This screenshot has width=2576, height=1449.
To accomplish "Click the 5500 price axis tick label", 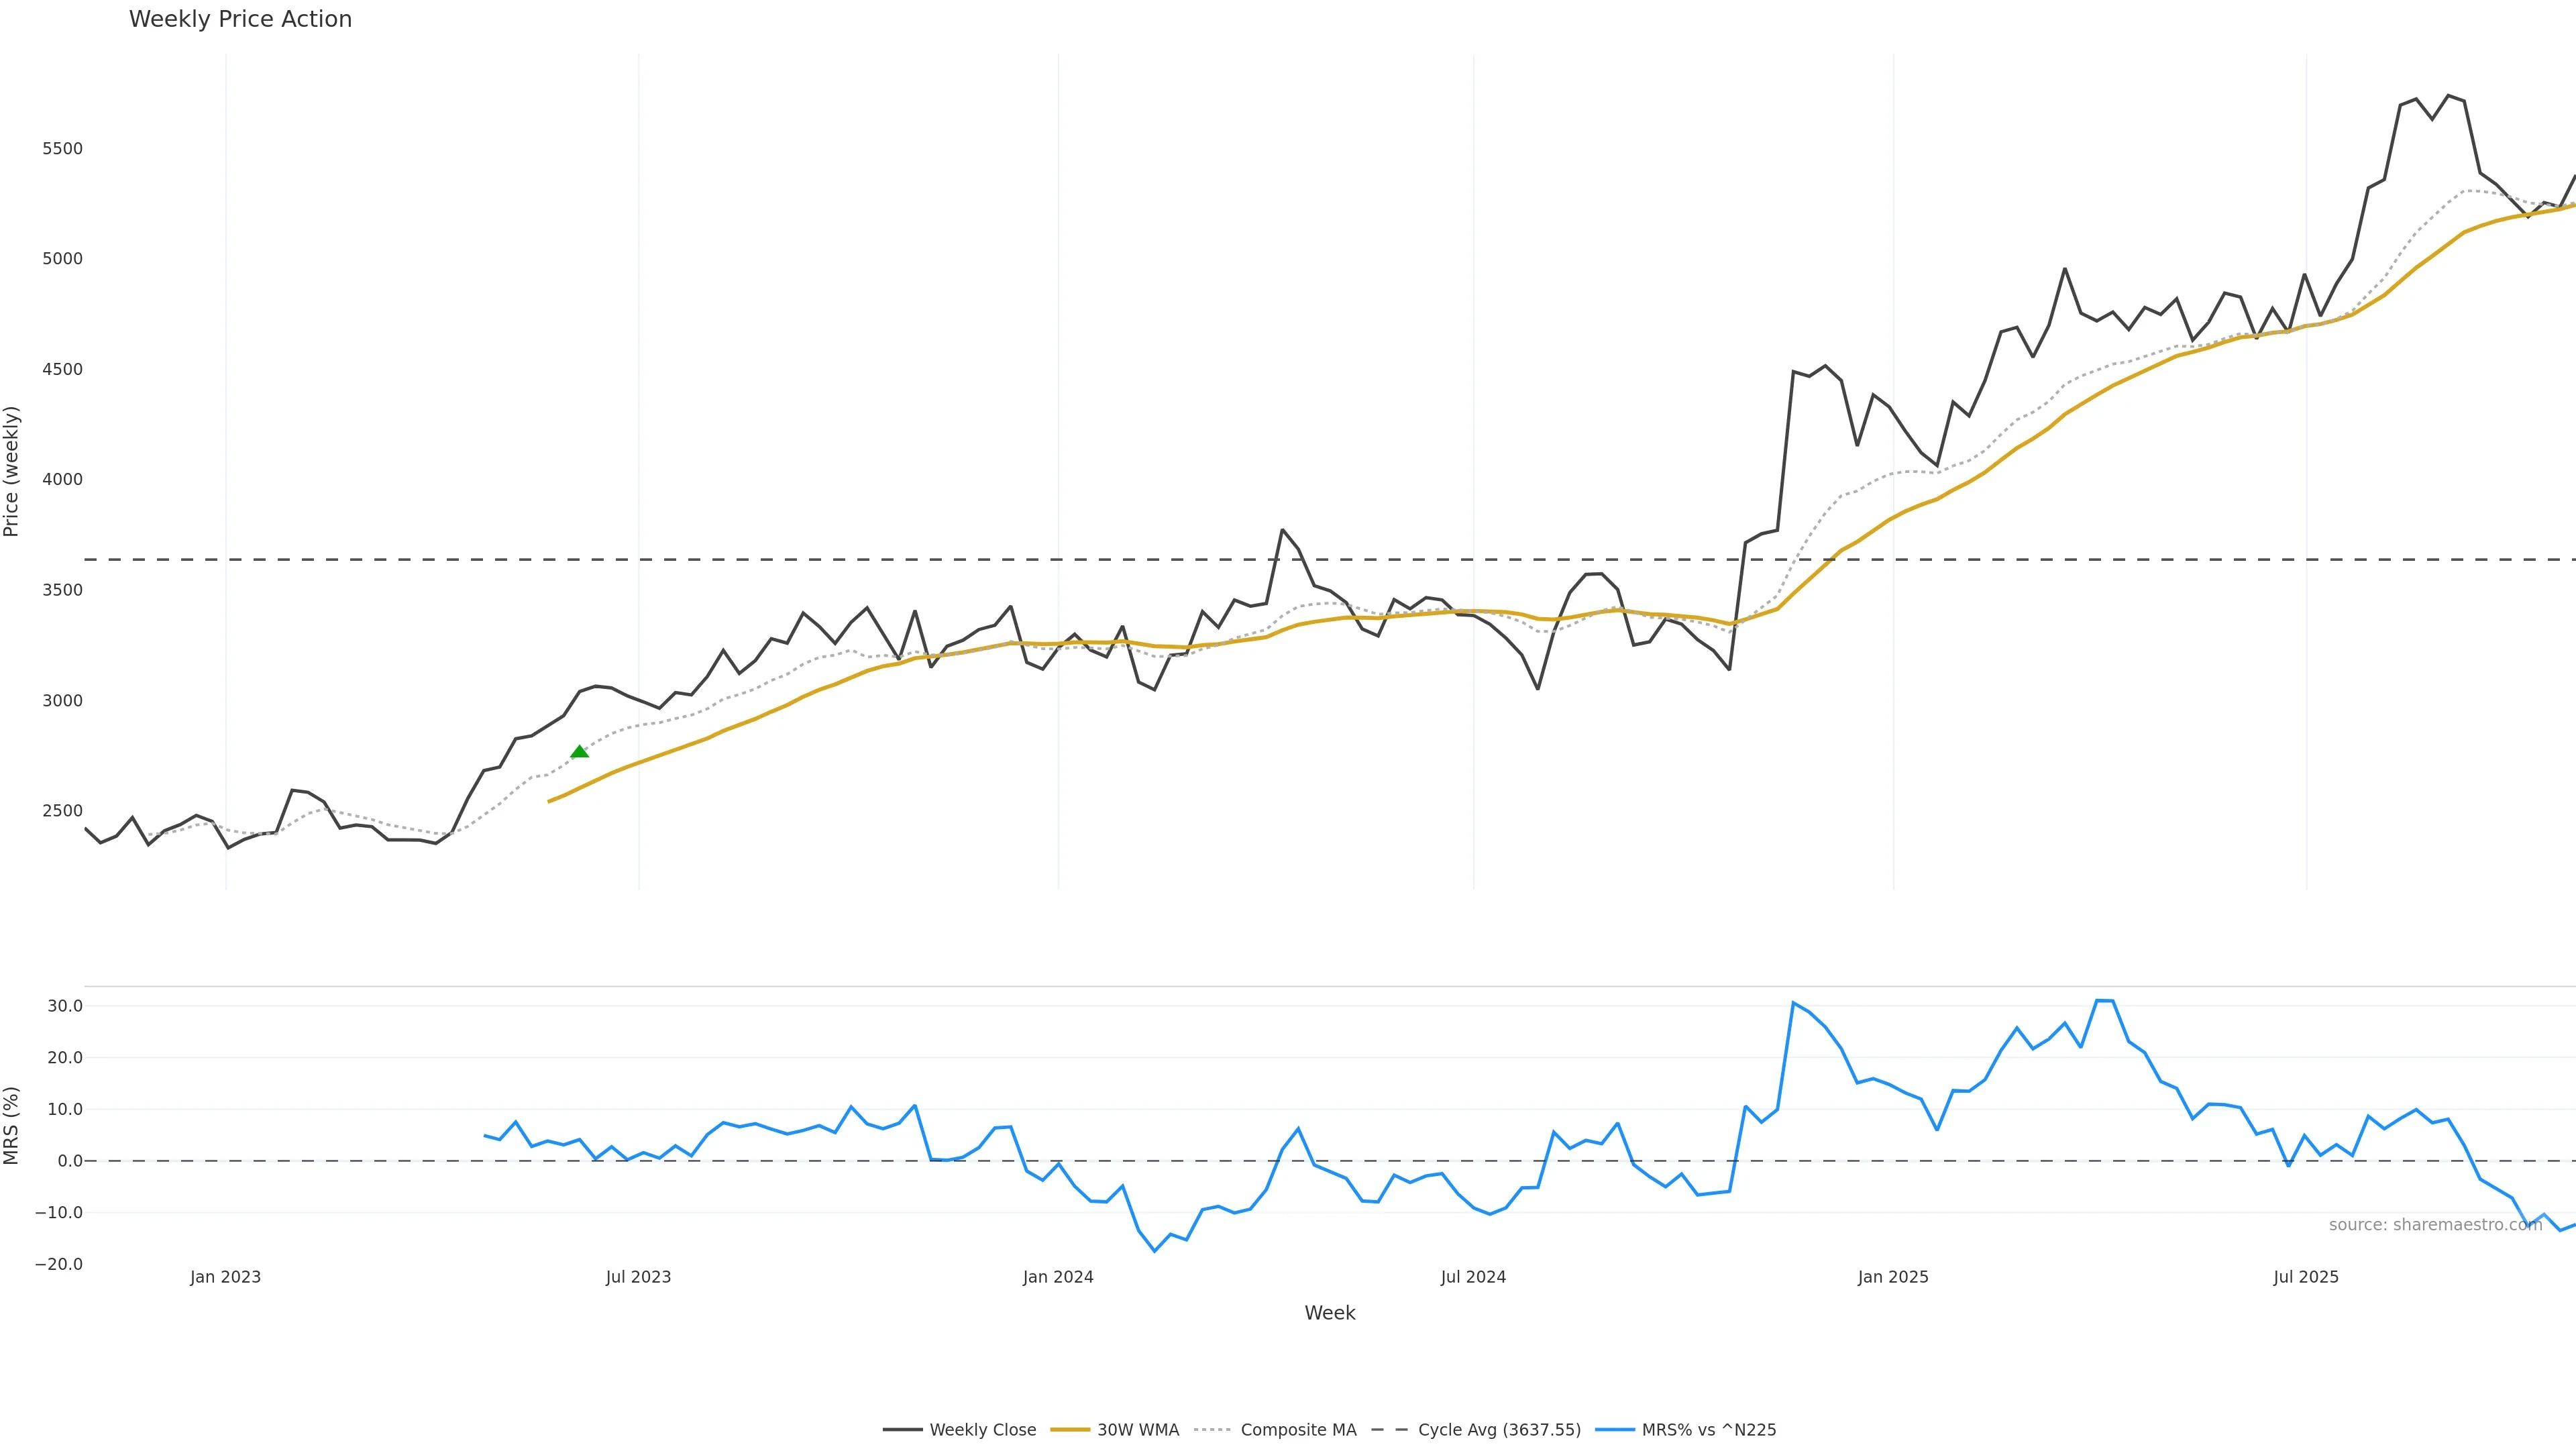I will (62, 149).
